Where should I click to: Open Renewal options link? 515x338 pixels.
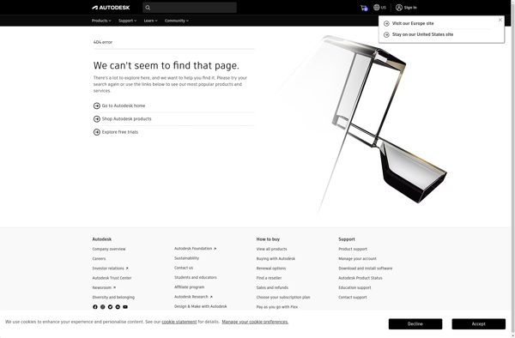[x=271, y=269]
